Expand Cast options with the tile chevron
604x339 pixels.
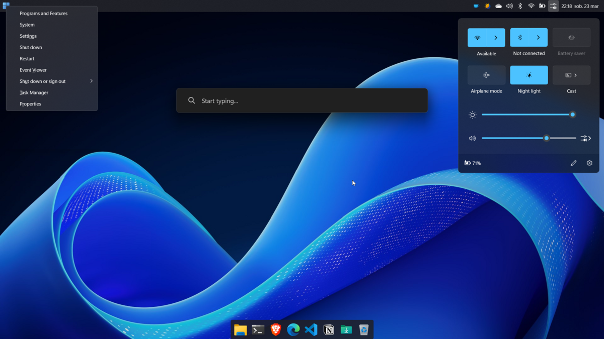[x=576, y=75]
